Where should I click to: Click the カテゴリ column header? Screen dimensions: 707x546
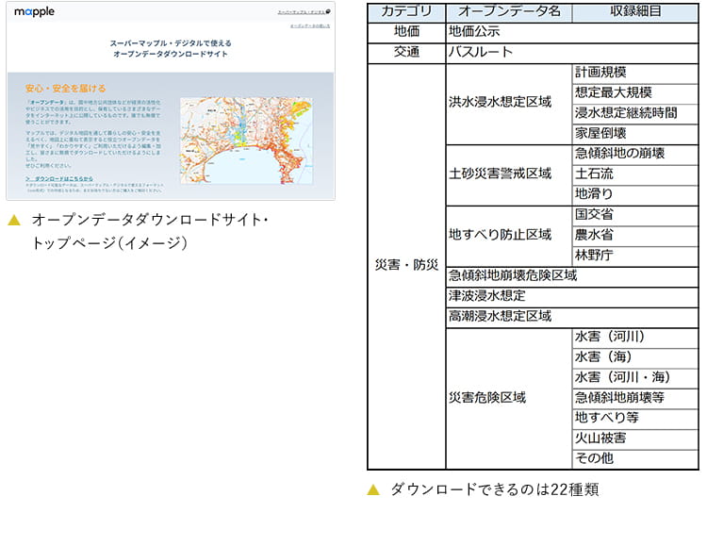(406, 12)
